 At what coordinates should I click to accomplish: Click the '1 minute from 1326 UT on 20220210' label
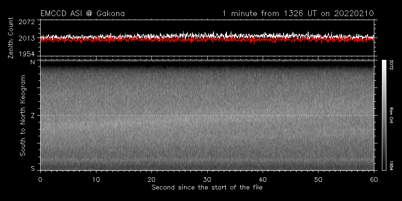[x=298, y=13]
